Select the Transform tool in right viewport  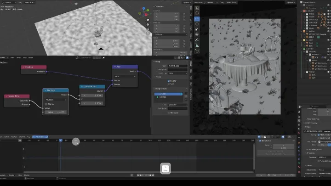click(197, 34)
